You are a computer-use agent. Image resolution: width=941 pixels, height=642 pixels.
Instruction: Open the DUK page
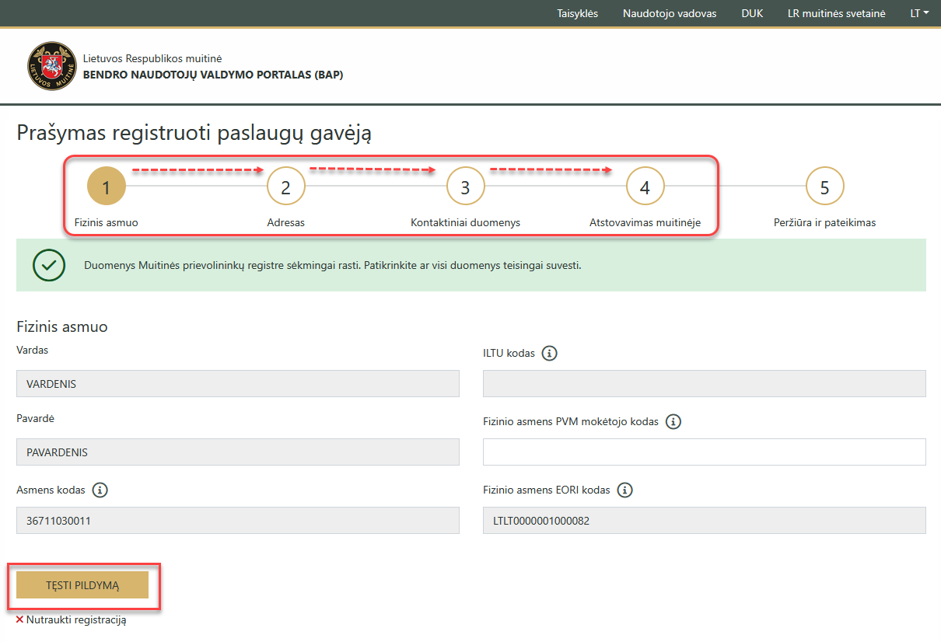(x=751, y=13)
